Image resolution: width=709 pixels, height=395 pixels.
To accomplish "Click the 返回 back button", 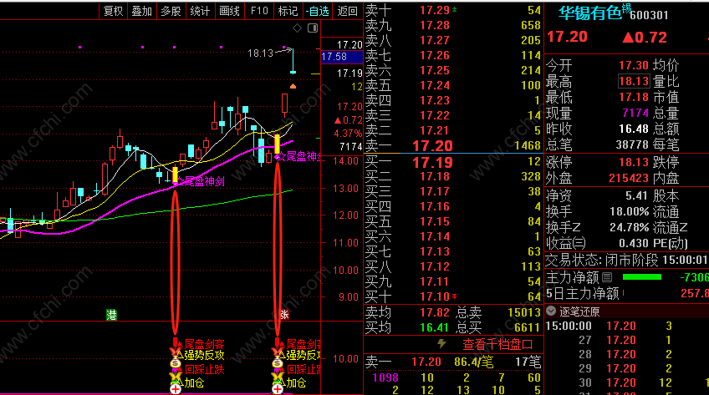I will click(x=347, y=11).
